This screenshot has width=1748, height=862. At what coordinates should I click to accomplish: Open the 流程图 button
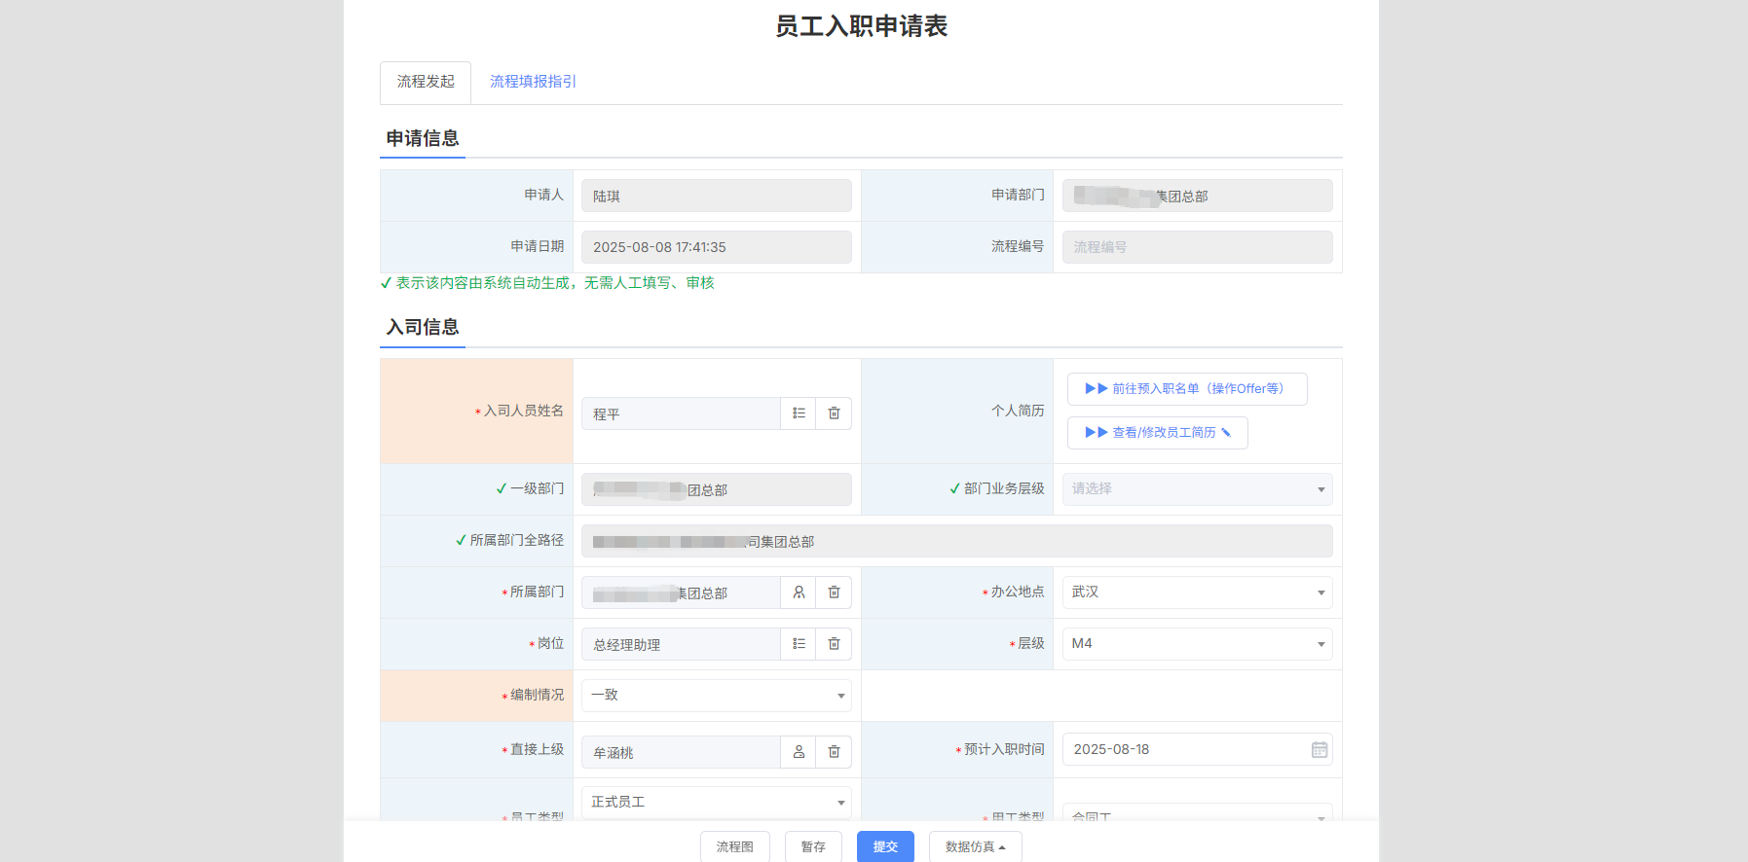point(735,846)
